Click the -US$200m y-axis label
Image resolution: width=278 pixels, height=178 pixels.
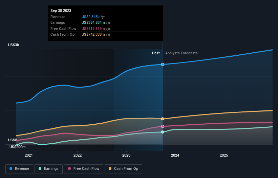[x=17, y=147]
